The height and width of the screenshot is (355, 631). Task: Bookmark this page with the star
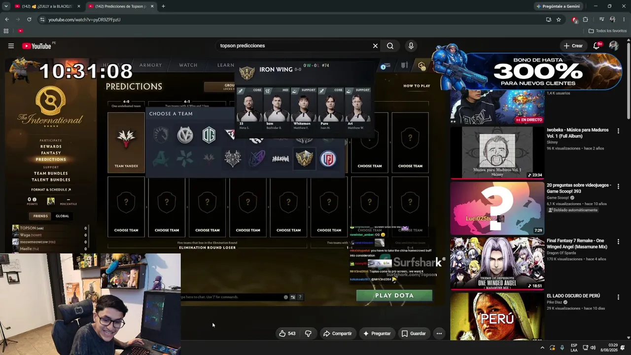click(x=559, y=19)
